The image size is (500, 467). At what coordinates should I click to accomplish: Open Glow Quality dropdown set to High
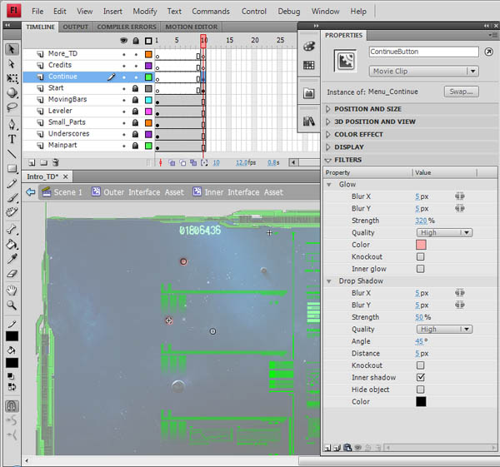coord(444,233)
